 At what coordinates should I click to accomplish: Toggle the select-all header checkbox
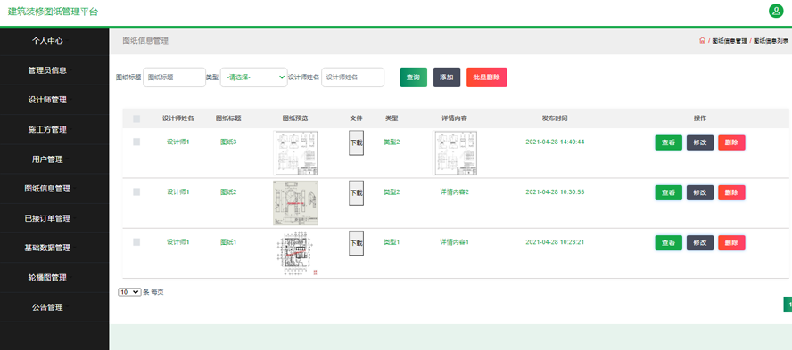pyautogui.click(x=136, y=119)
